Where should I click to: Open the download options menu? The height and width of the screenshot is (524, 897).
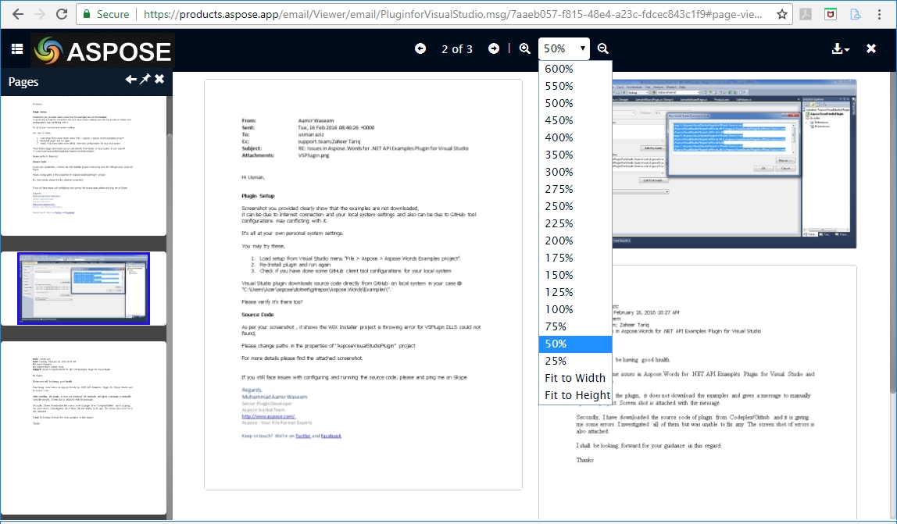(841, 48)
